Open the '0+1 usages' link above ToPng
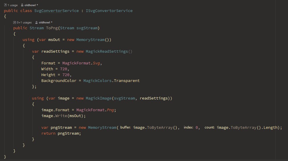 [24, 23]
